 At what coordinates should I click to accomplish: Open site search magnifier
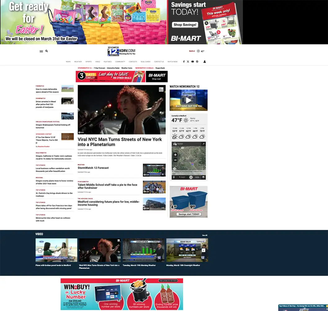coord(47,51)
